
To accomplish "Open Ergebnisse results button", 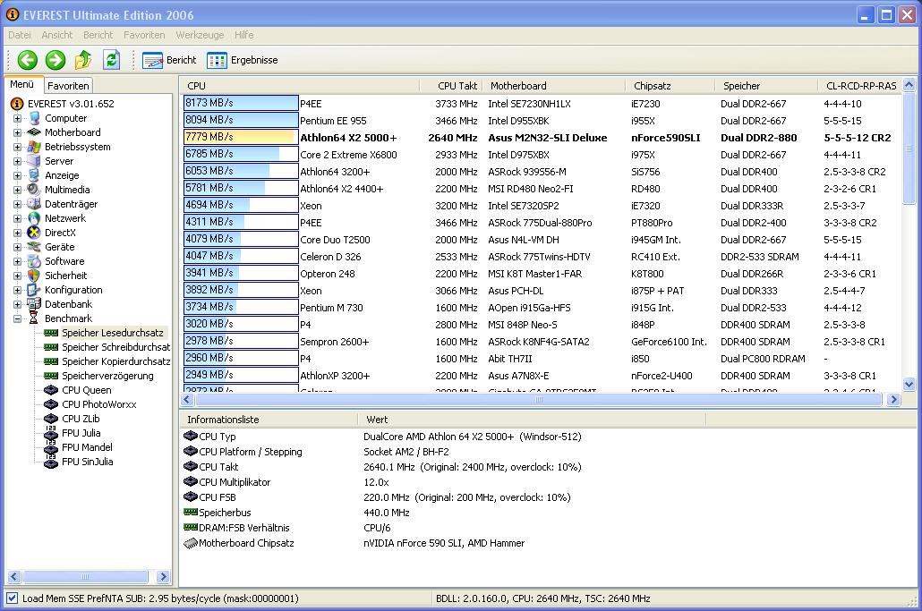I will point(243,60).
